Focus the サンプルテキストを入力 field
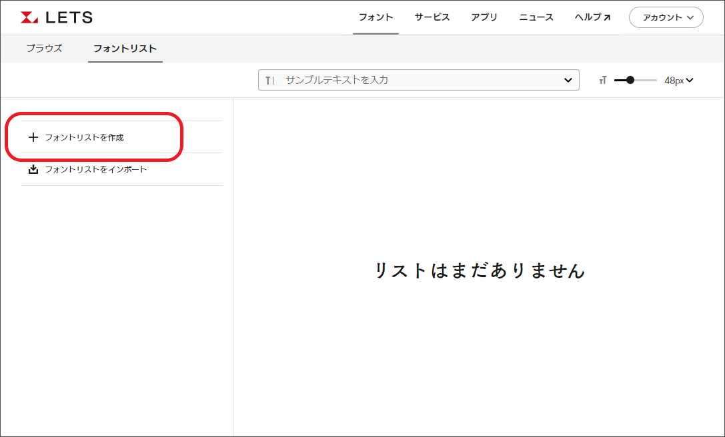This screenshot has width=725, height=437. [414, 80]
